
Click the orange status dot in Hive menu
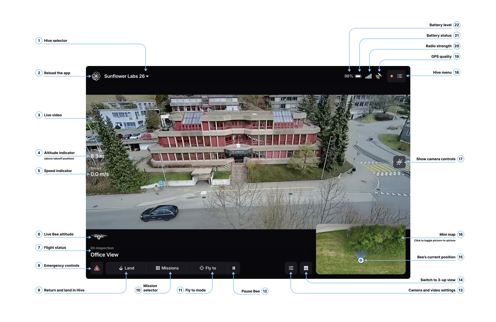tap(392, 76)
